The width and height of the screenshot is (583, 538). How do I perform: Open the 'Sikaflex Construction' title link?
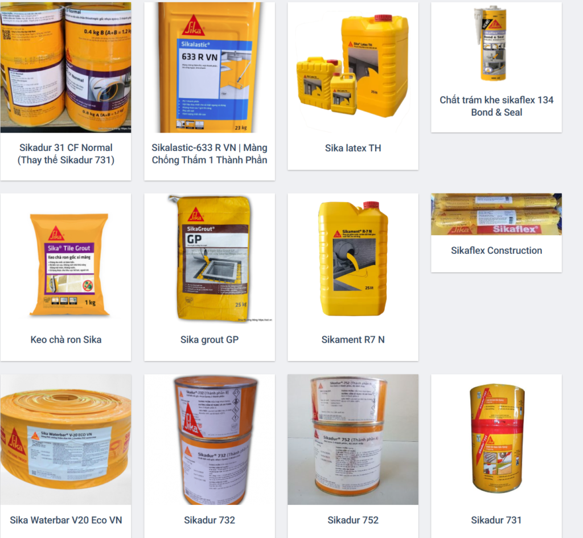pyautogui.click(x=496, y=250)
